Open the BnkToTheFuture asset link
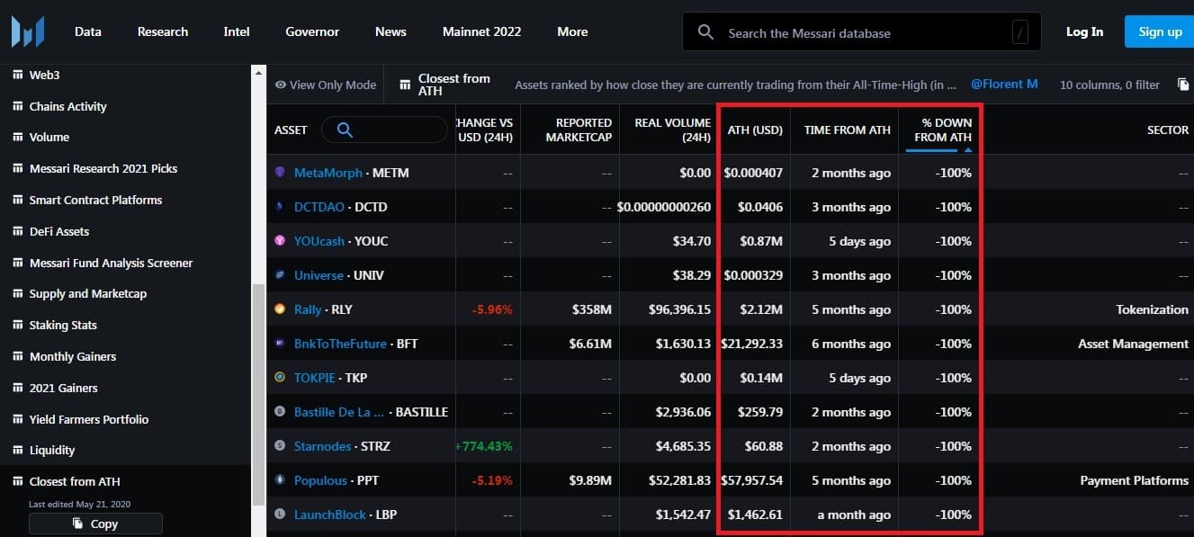 pos(340,344)
